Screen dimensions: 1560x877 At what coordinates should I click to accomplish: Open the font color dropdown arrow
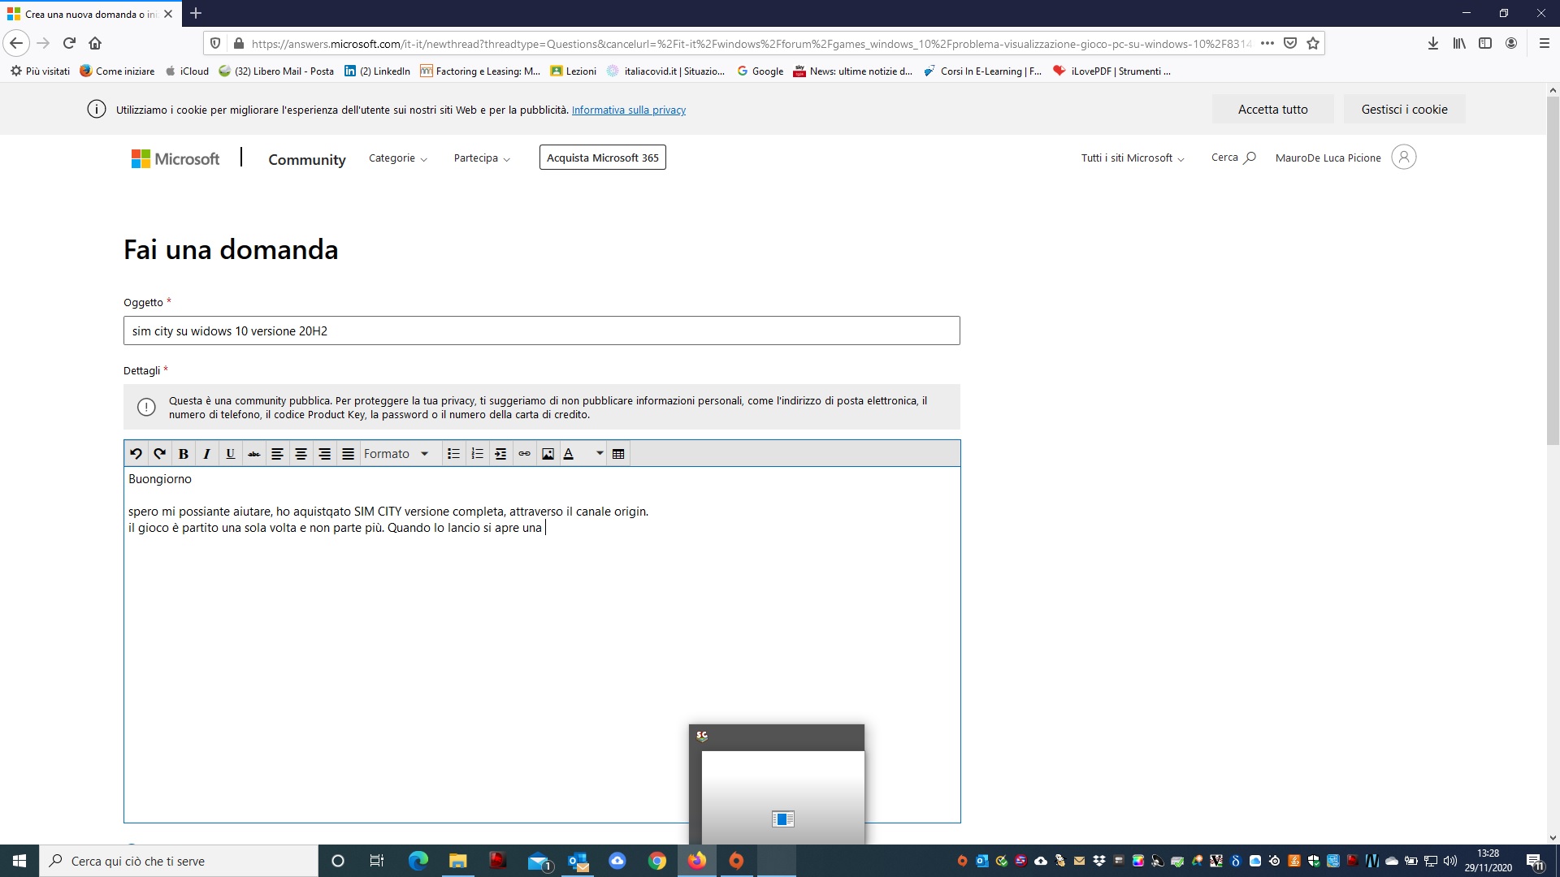coord(600,454)
